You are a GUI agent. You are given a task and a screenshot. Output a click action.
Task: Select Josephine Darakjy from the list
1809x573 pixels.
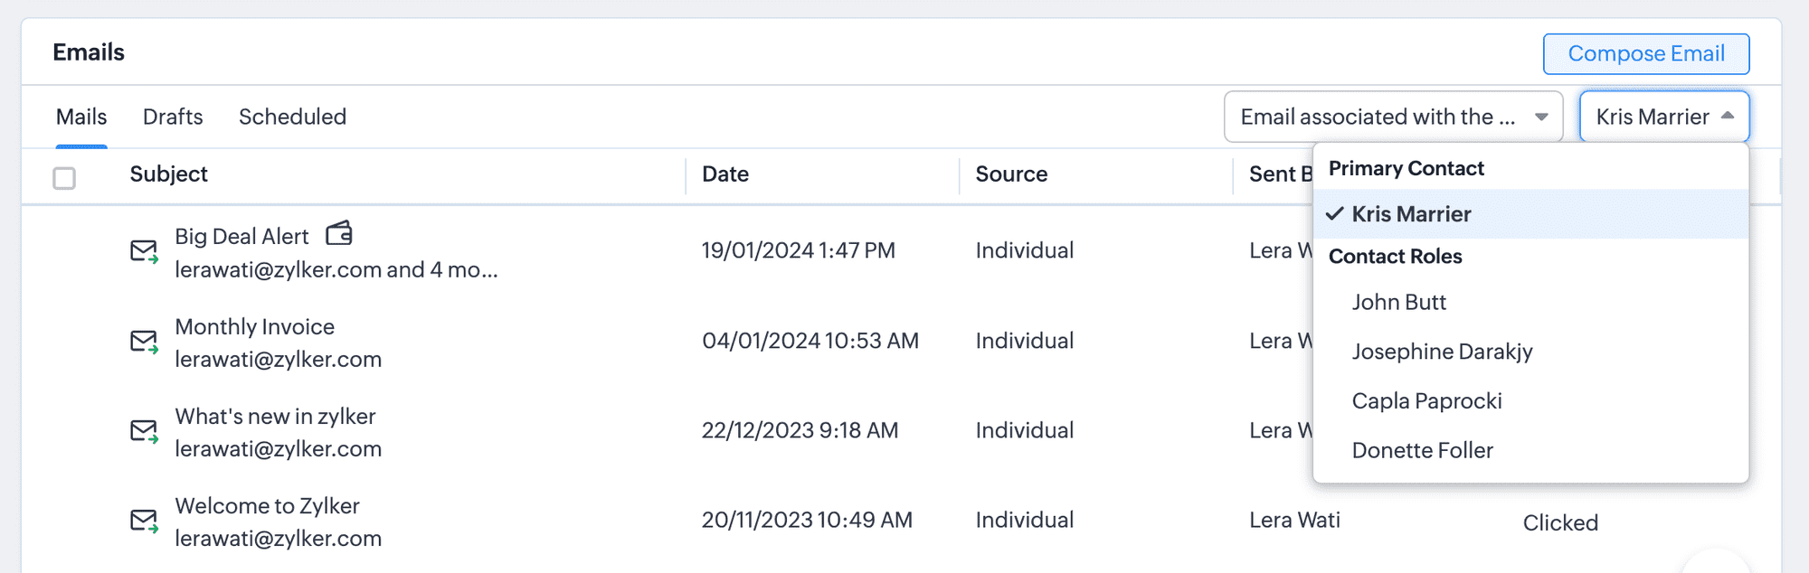[1442, 352]
